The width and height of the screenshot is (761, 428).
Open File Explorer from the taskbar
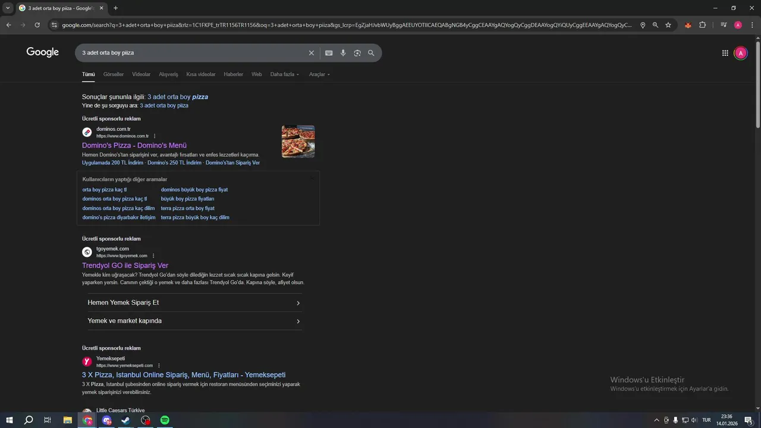coord(68,420)
